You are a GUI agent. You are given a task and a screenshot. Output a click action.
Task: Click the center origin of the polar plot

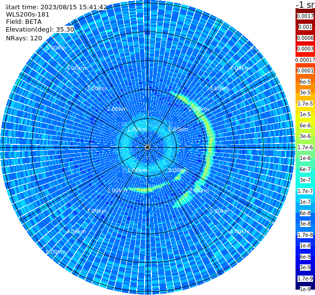coord(148,147)
